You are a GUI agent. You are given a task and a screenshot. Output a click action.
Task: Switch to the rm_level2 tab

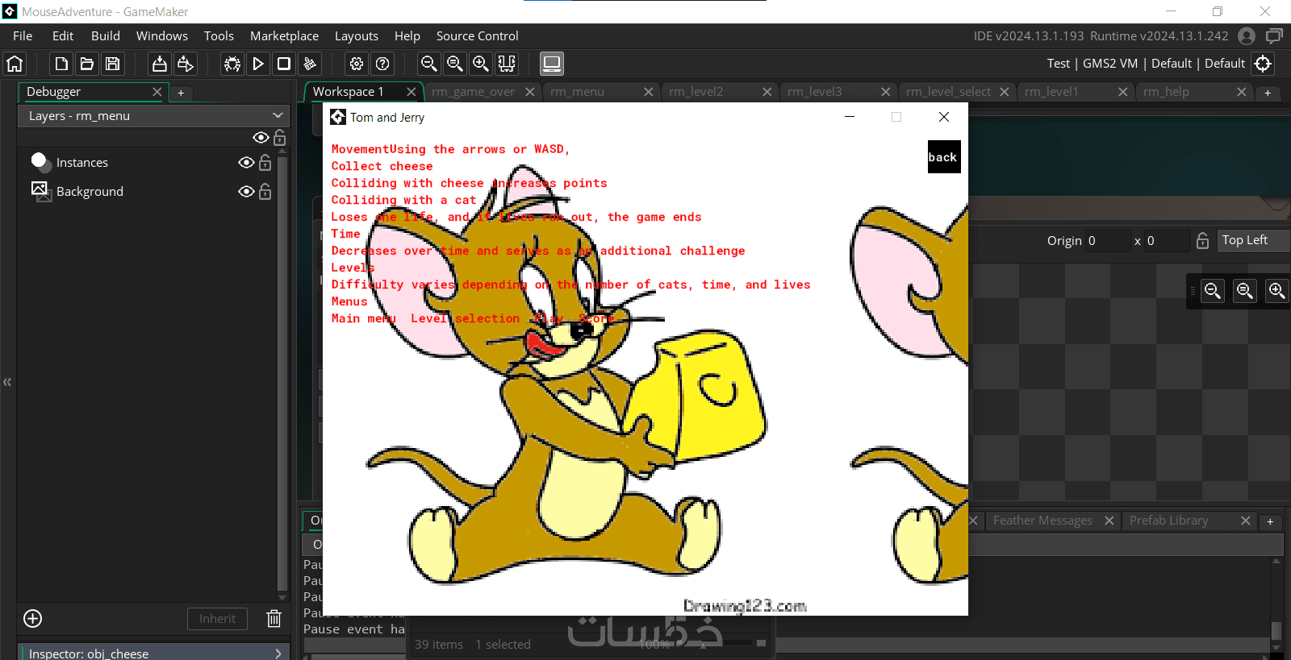click(696, 92)
